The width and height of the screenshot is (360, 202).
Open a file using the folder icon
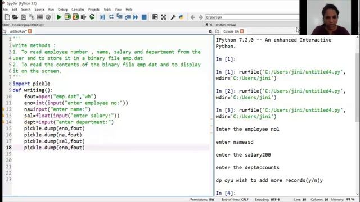pyautogui.click(x=15, y=17)
